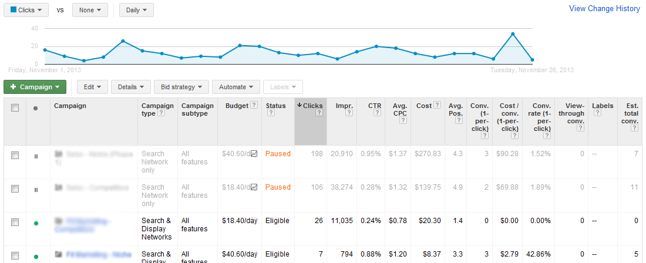Click the 38,274 impressions cell
The width and height of the screenshot is (646, 263).
pos(342,187)
